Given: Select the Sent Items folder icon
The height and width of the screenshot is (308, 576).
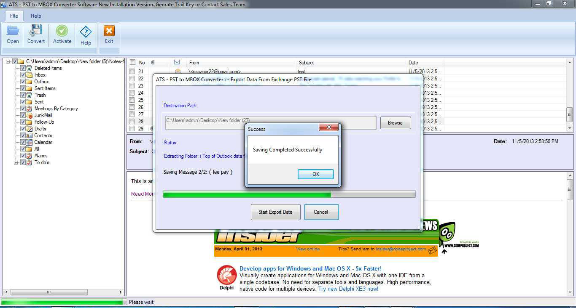Looking at the screenshot, I should (x=29, y=88).
